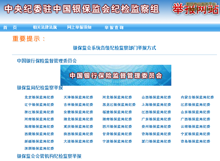Go to 安徽银保监局纪委 link
This screenshot has height=161, width=220.
(78, 112)
